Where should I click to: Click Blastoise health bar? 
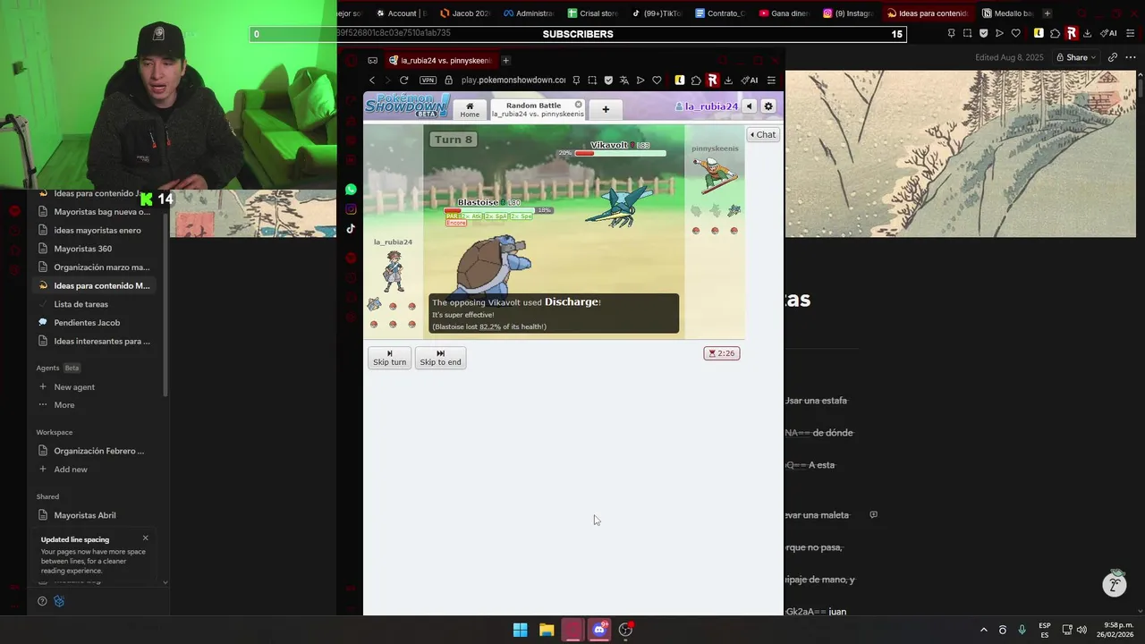489,210
